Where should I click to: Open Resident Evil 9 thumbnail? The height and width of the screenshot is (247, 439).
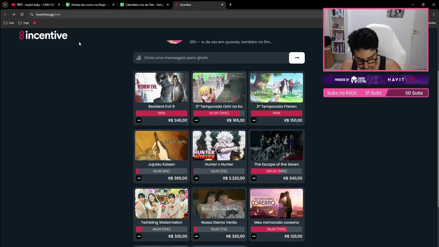pos(162,87)
